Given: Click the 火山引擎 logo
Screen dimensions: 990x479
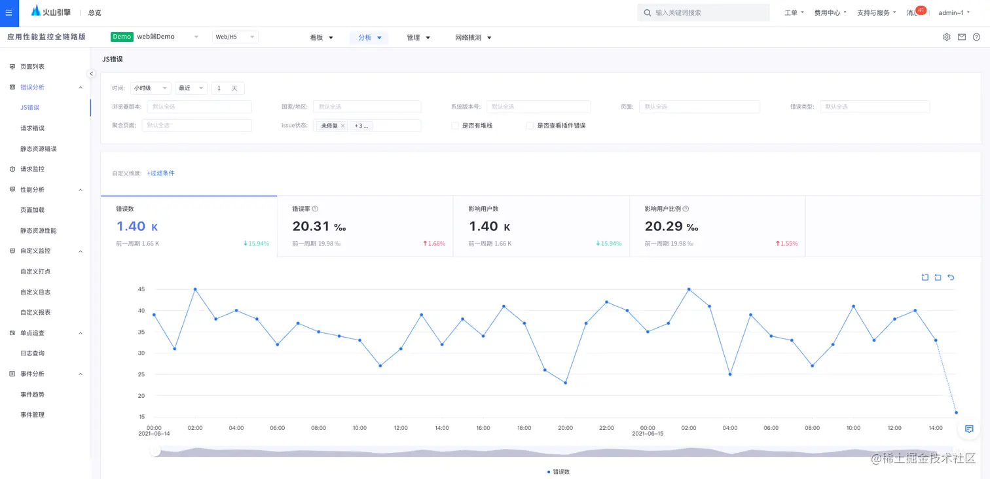Looking at the screenshot, I should coord(51,12).
